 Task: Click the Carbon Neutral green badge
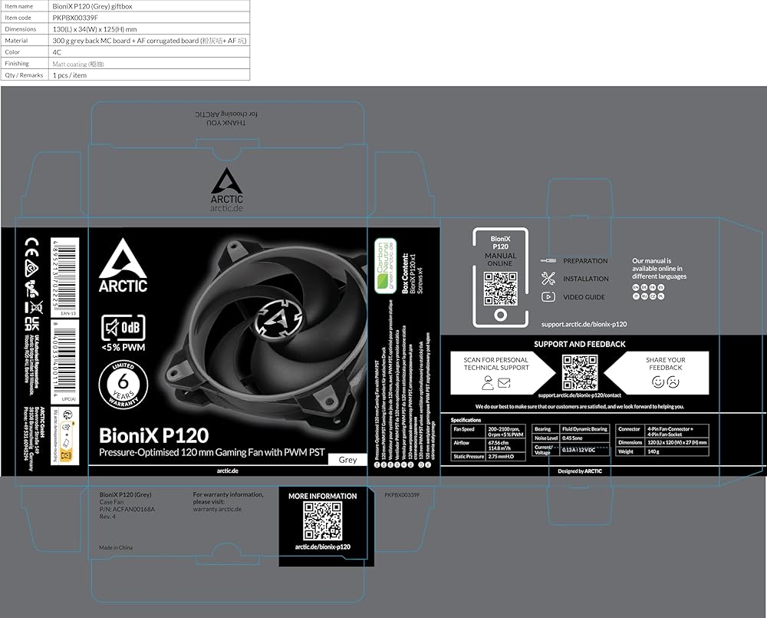tap(384, 266)
